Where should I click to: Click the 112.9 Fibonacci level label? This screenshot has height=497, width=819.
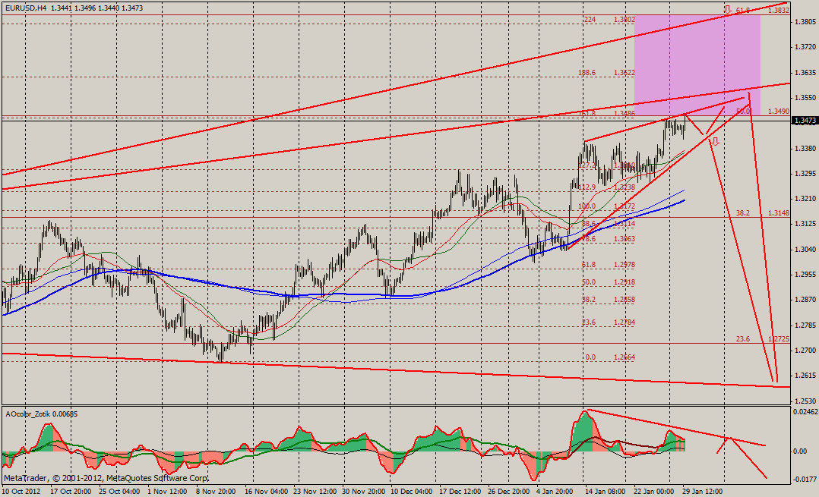point(587,187)
